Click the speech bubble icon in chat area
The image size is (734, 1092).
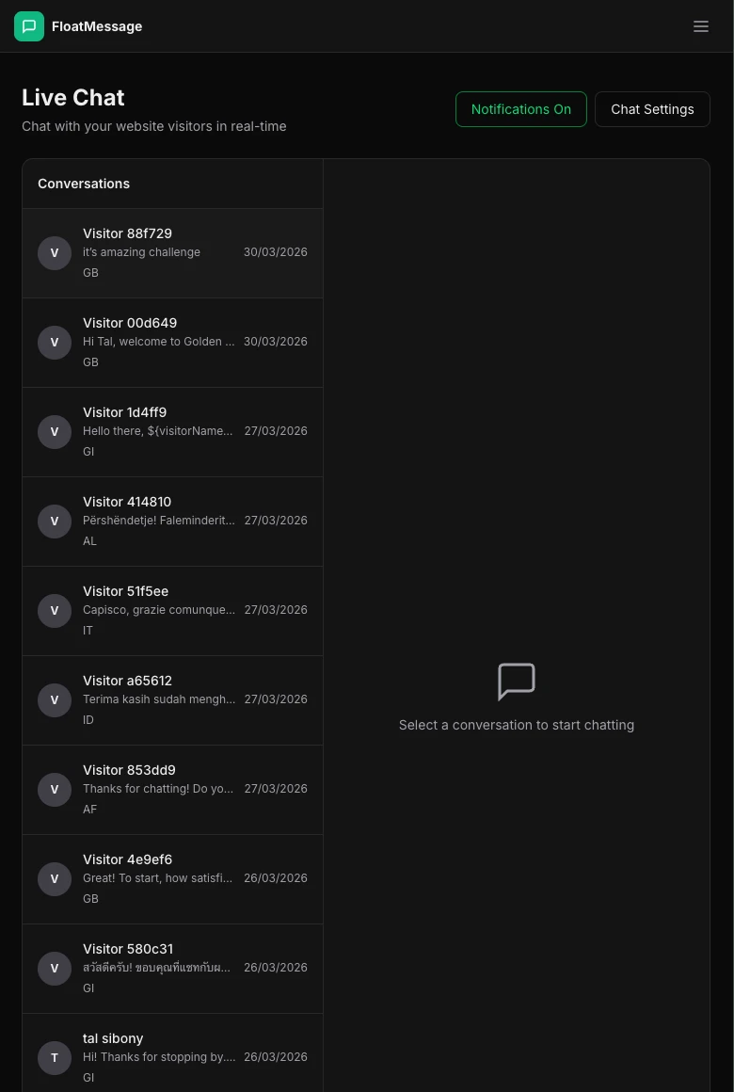click(x=517, y=682)
